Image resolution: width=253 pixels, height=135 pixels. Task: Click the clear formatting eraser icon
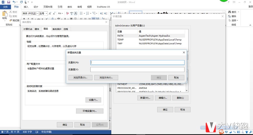click(68, 13)
